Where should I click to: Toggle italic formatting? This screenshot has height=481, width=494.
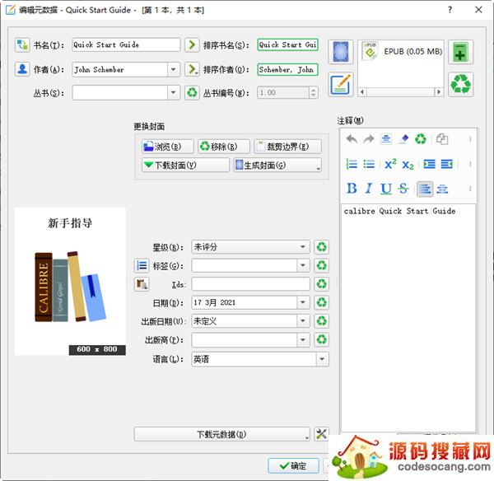[369, 189]
